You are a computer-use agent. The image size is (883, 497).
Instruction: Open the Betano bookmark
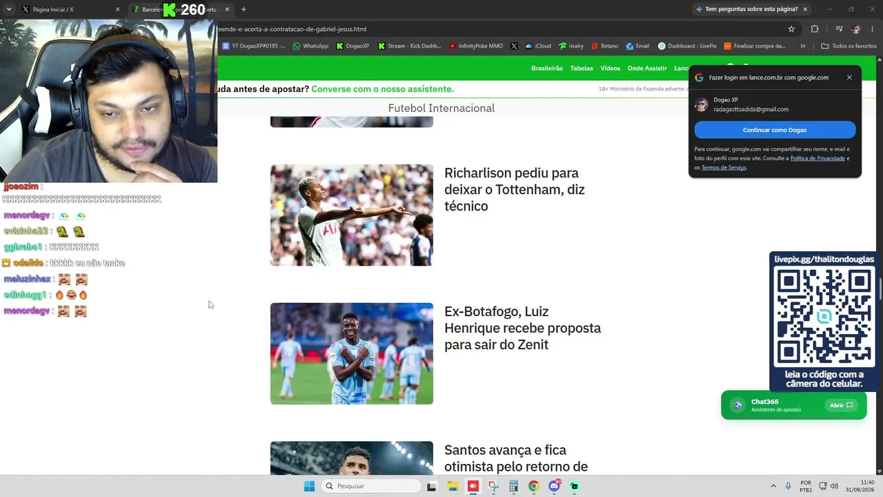tap(604, 46)
